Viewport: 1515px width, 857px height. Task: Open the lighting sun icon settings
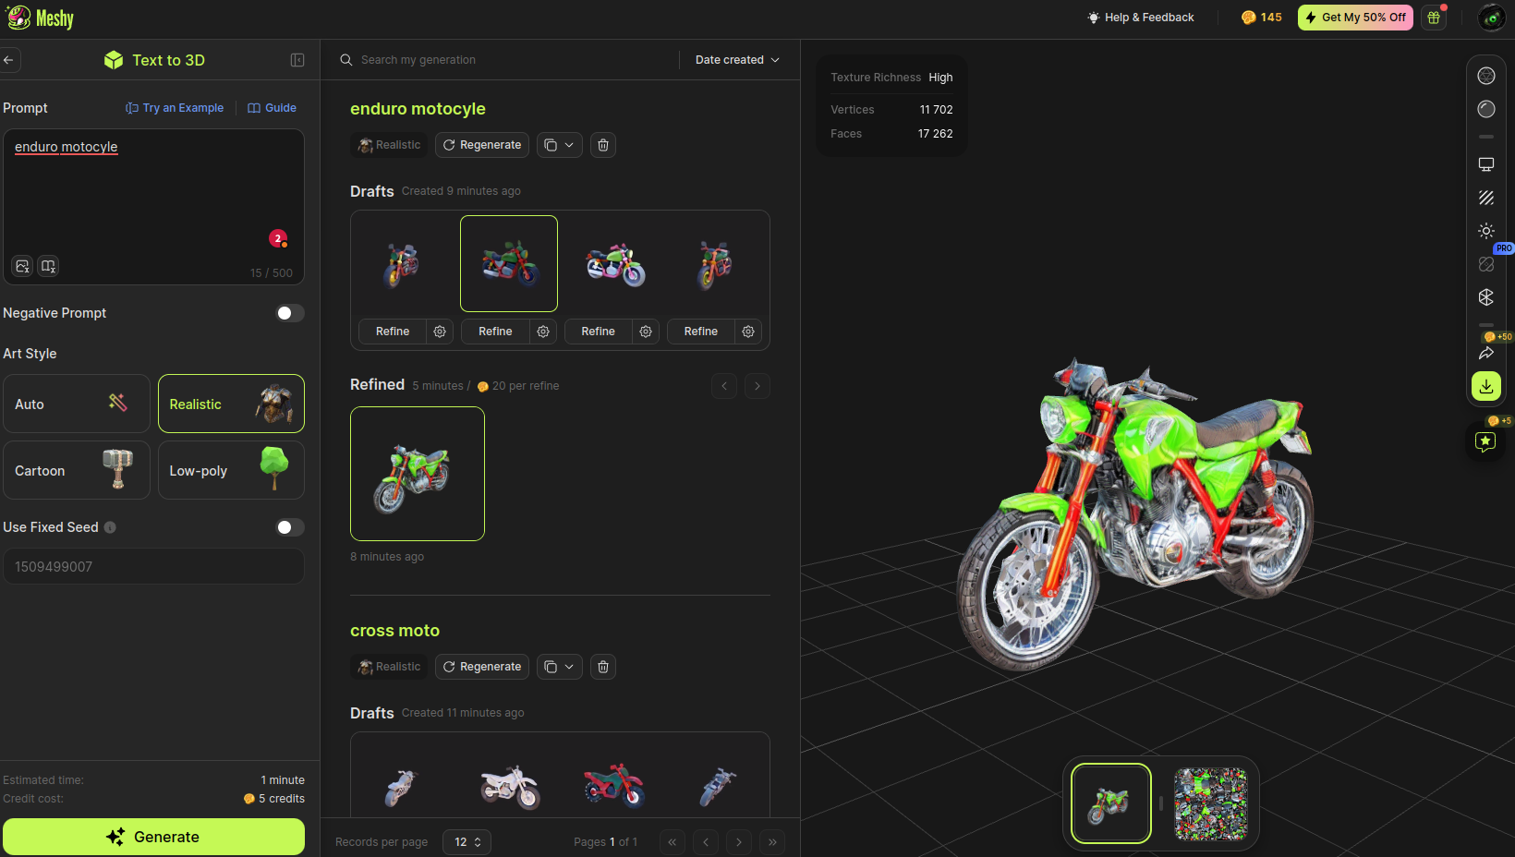(x=1486, y=231)
